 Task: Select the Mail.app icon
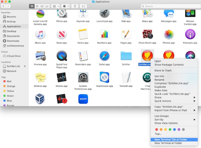pyautogui.click(x=126, y=14)
